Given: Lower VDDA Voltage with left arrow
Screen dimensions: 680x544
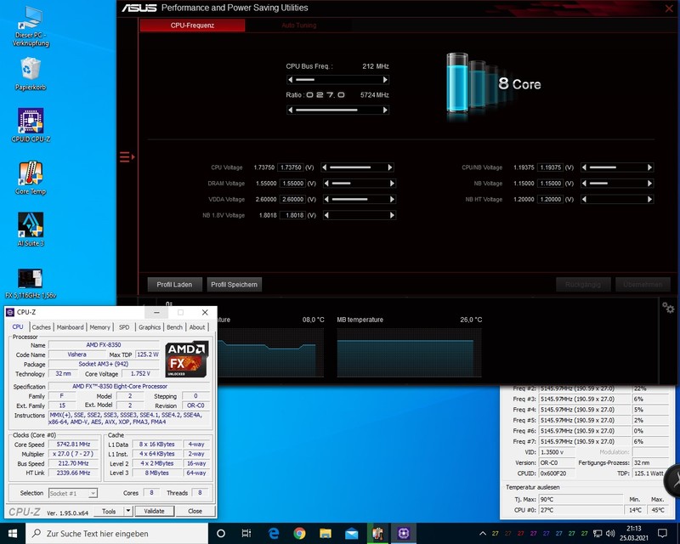Looking at the screenshot, I should pos(326,200).
